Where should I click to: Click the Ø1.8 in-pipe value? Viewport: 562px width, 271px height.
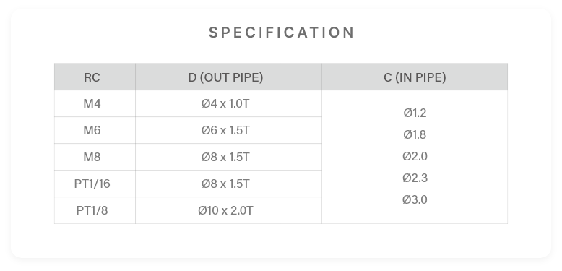click(415, 135)
